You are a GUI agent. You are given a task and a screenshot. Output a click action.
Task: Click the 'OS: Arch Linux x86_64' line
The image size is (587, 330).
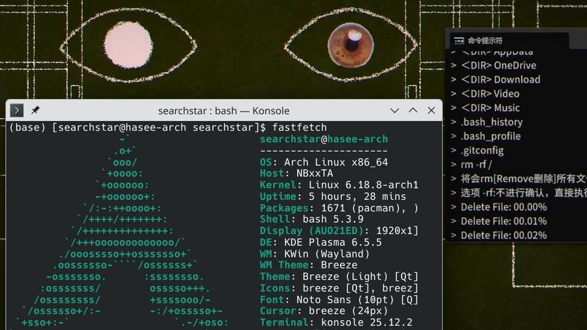point(324,162)
